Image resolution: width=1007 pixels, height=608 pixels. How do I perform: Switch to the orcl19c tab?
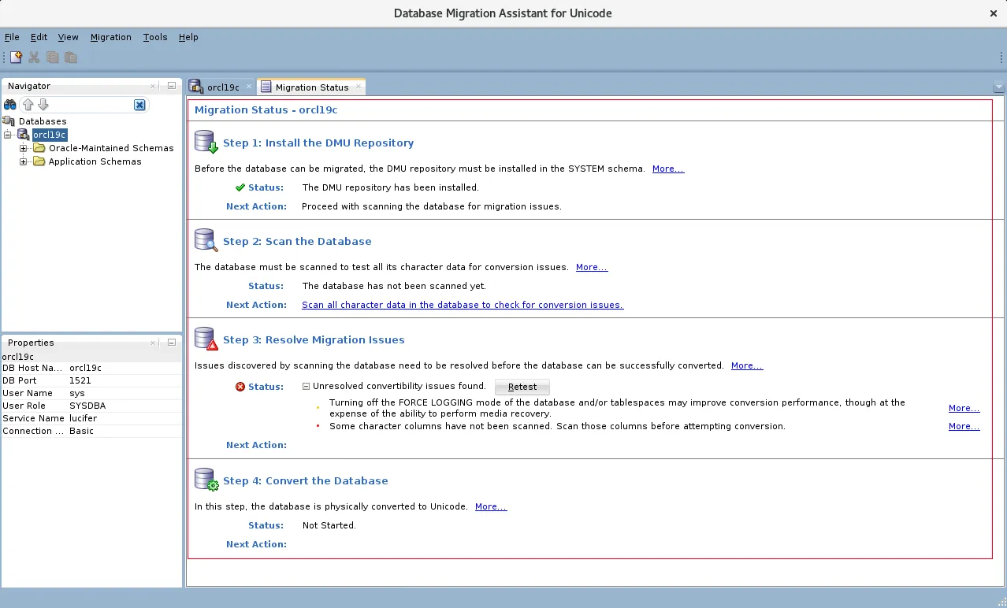222,87
